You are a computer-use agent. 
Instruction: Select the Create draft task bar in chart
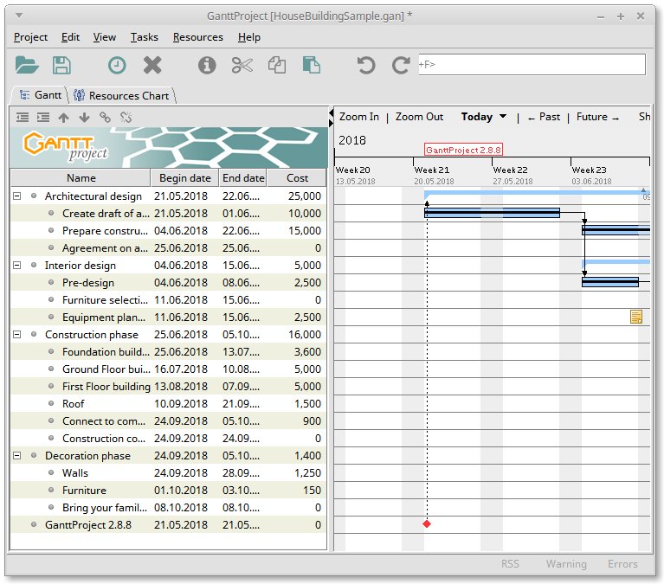pos(492,213)
